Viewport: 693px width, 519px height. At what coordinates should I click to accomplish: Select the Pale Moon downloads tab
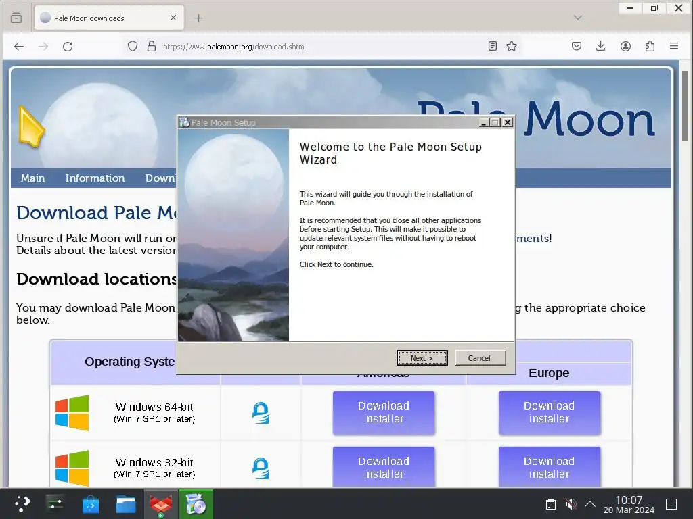[109, 18]
